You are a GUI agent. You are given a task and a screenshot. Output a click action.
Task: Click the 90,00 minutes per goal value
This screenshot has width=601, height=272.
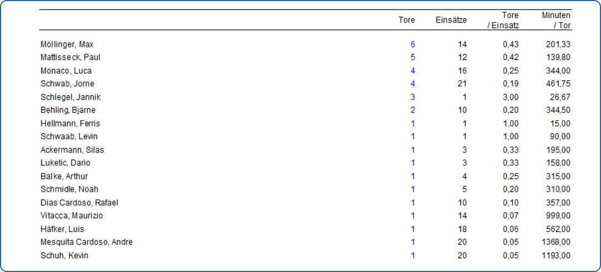click(560, 137)
